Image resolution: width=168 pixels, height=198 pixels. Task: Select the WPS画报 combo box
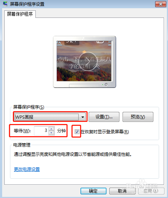[50, 117]
